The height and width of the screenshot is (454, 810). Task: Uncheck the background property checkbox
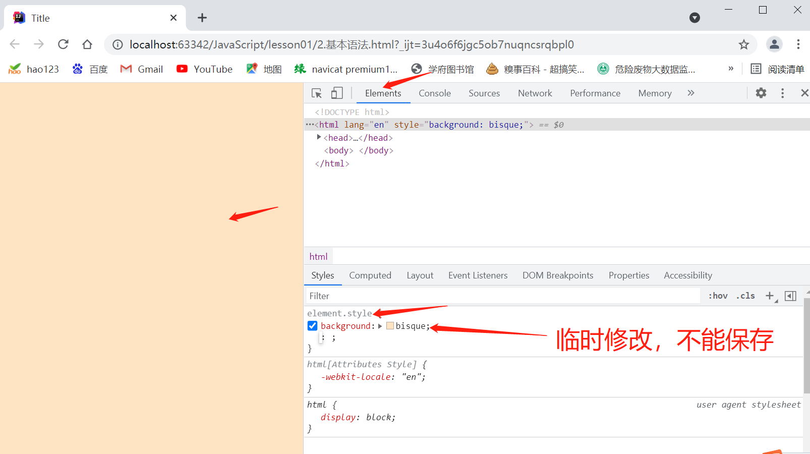coord(313,326)
